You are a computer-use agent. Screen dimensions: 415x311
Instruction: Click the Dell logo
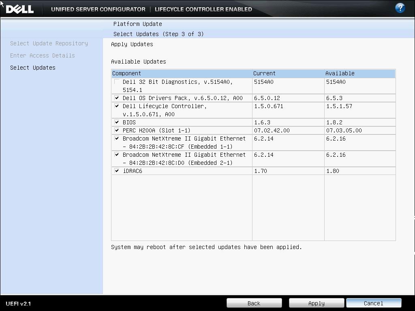[20, 9]
